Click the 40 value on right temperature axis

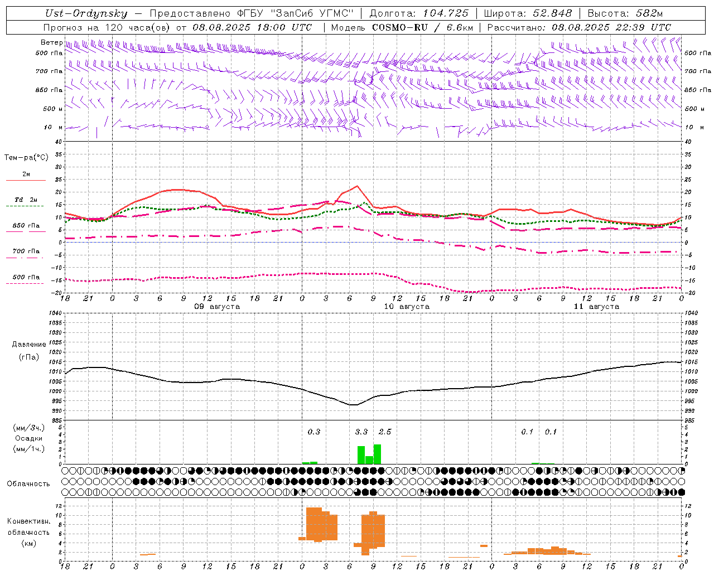688,142
